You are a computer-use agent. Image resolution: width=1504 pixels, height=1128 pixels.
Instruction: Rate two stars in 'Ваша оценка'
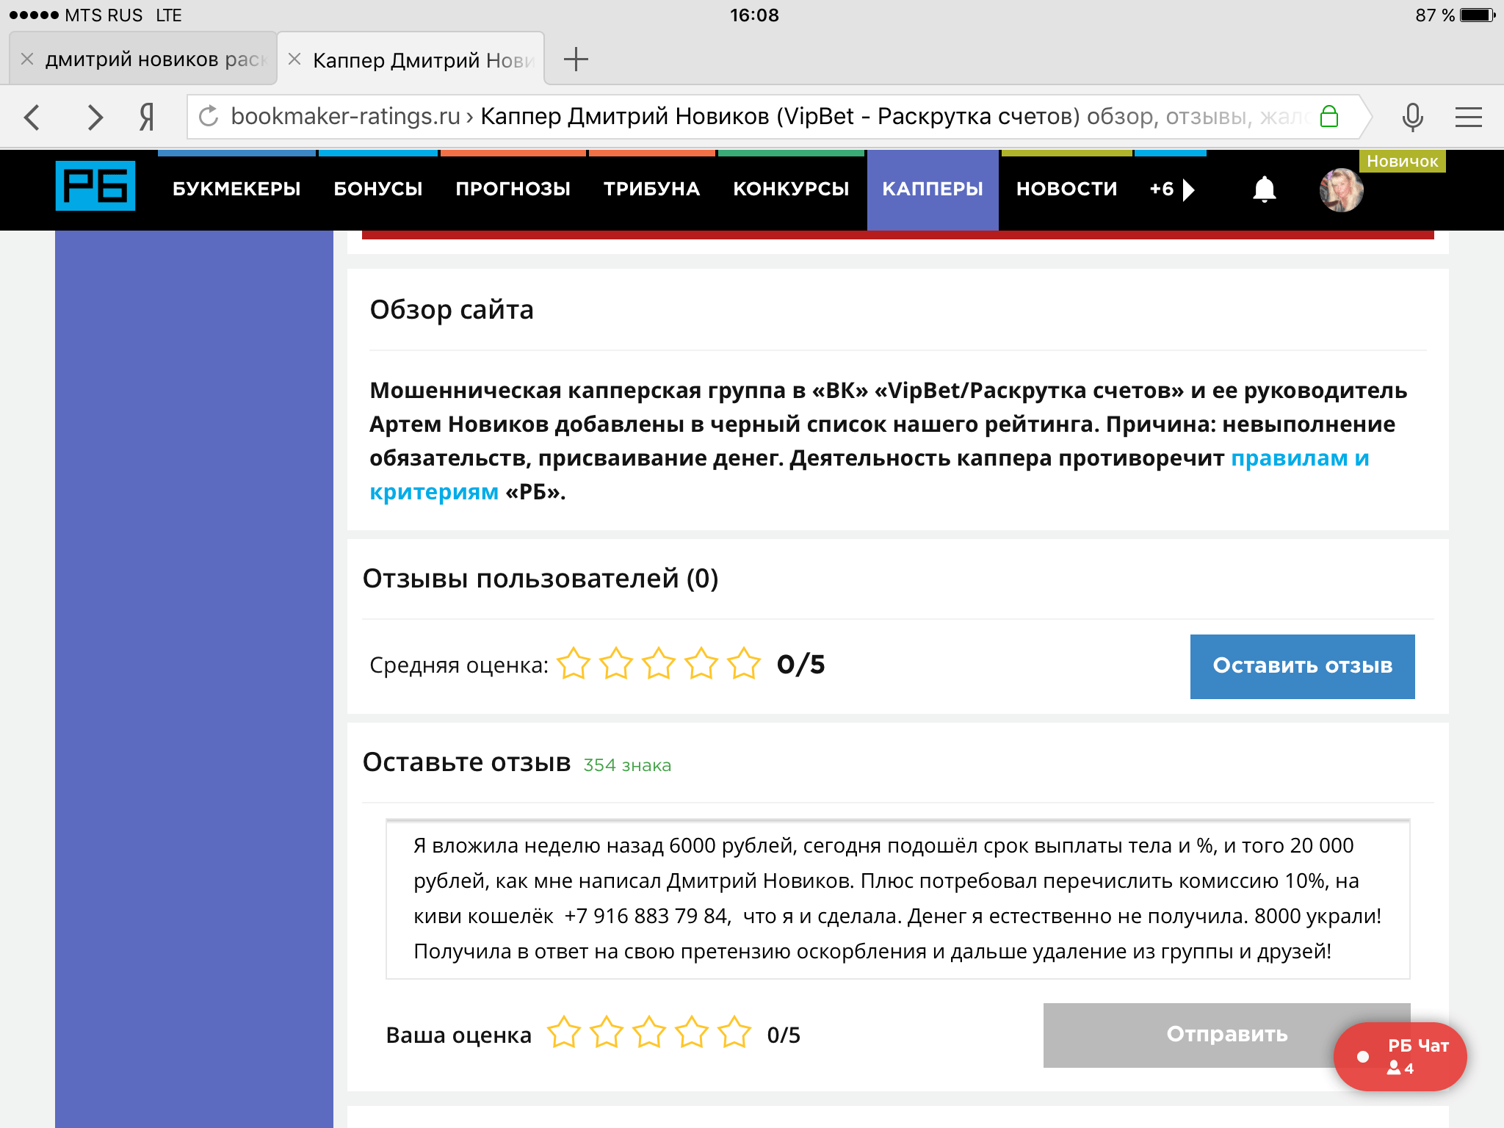pyautogui.click(x=607, y=1033)
